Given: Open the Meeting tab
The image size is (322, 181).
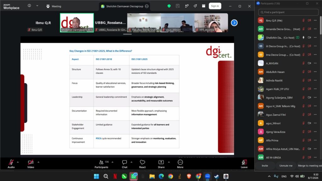Looking at the screenshot, I should [x=54, y=6].
